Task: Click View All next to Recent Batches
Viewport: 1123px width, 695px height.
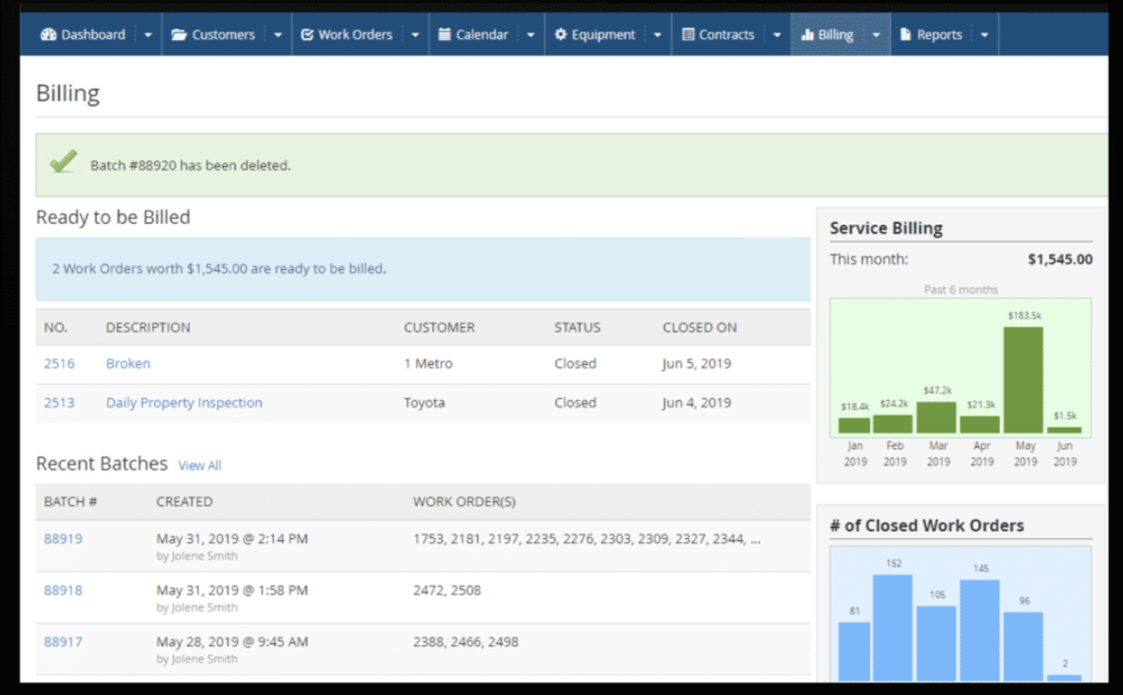Action: point(199,465)
